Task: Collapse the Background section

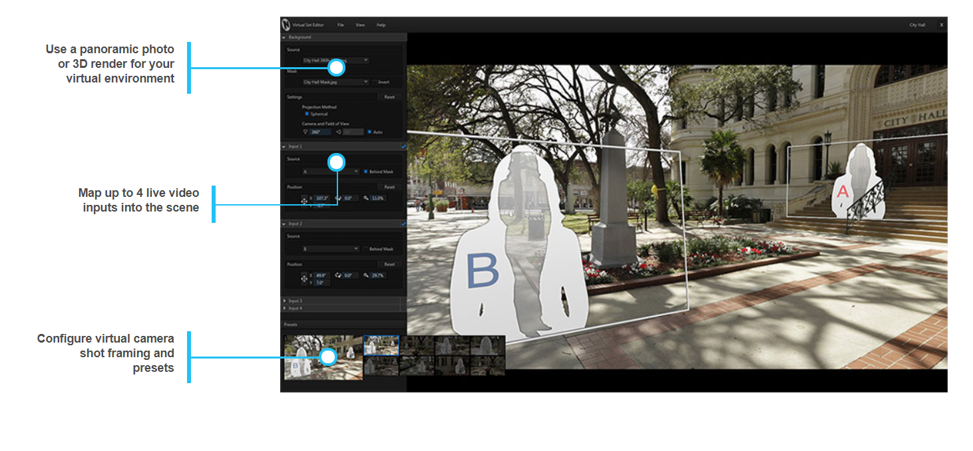Action: click(x=284, y=37)
